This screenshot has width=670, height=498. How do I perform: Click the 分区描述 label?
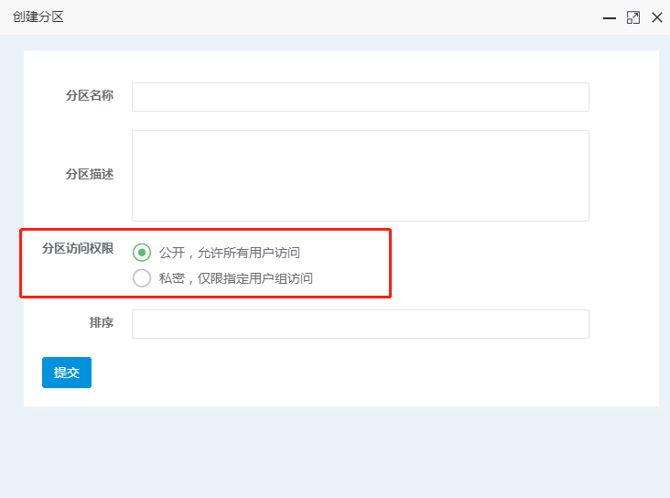pyautogui.click(x=90, y=175)
